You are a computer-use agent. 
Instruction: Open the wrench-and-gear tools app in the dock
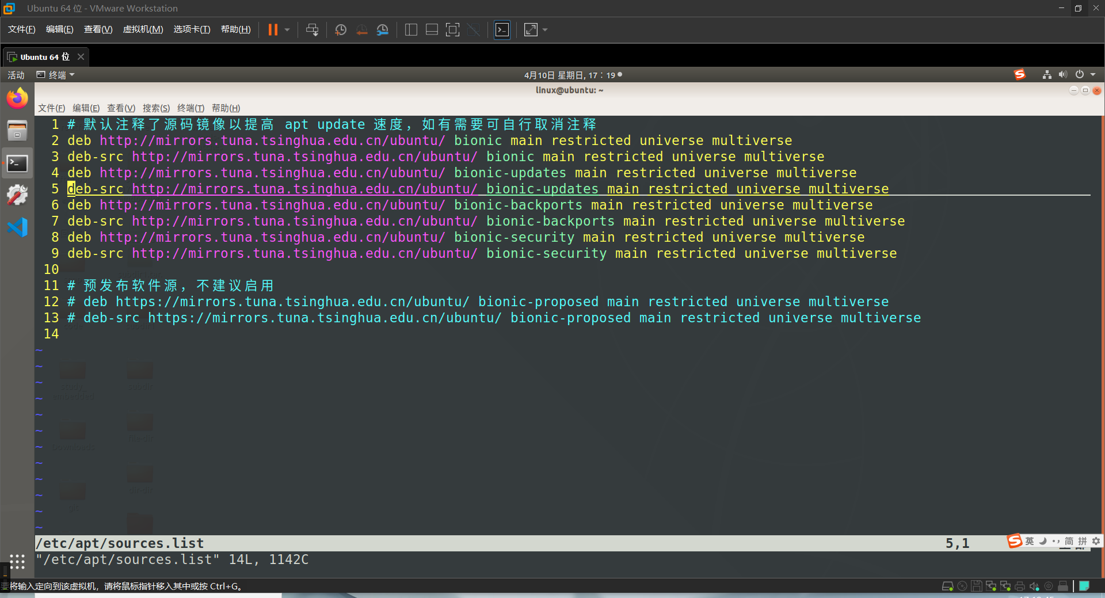(x=17, y=195)
